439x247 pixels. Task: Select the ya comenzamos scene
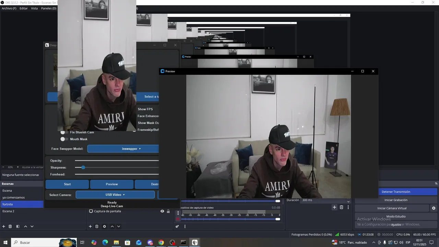pyautogui.click(x=22, y=198)
